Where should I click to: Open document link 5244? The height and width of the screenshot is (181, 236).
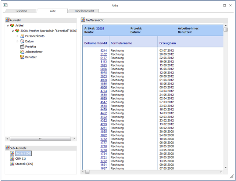[x=103, y=50]
